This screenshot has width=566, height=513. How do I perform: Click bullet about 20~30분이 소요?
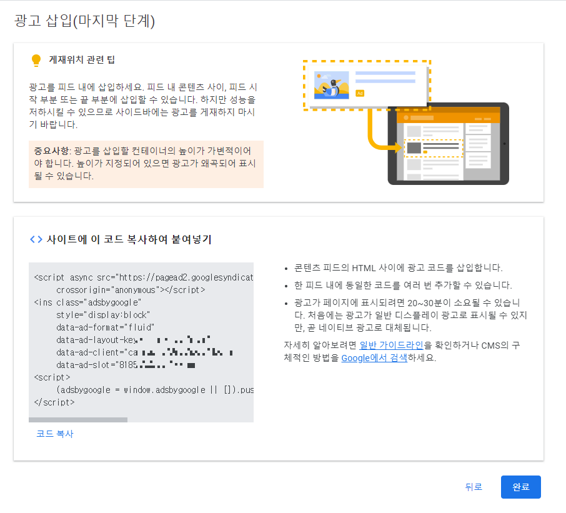click(411, 315)
